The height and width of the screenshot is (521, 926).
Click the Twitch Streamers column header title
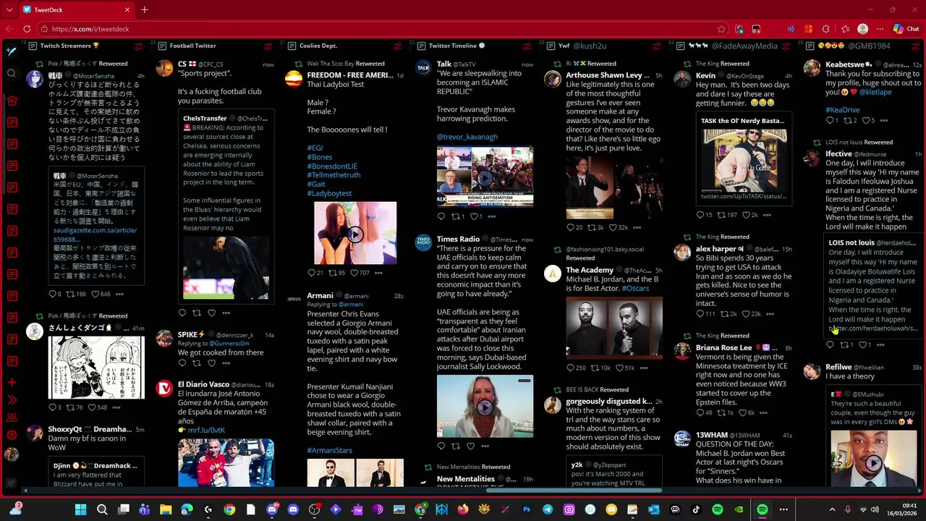coord(69,46)
